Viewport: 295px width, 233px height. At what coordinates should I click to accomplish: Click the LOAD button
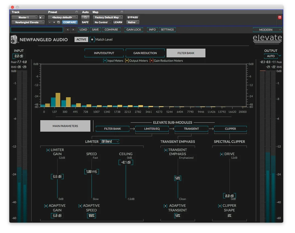[x=83, y=30]
